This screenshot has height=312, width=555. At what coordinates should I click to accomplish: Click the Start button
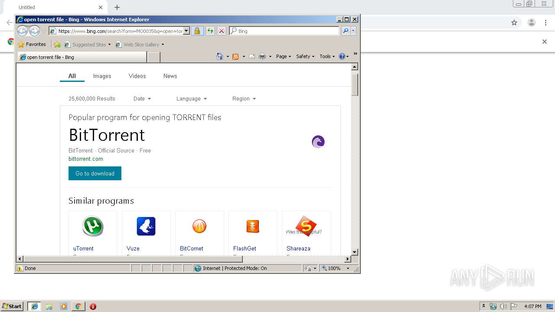(x=12, y=306)
